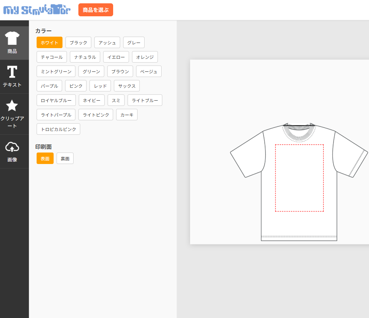
Task: Click the My Simulator logo
Action: 37,10
